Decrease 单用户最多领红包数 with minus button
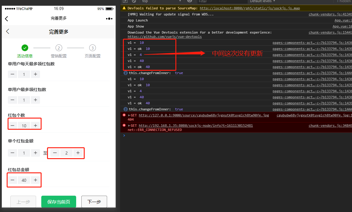Screen dimensions: 352x212 point(12,100)
